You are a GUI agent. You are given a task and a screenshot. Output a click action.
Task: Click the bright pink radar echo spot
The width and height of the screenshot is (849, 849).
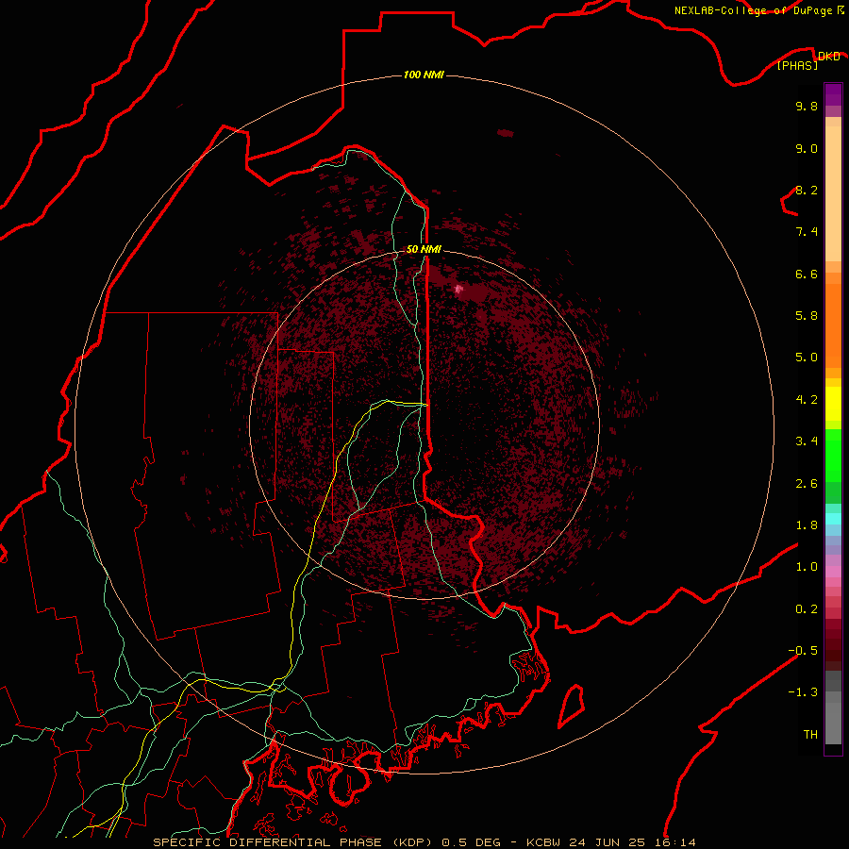tap(458, 290)
